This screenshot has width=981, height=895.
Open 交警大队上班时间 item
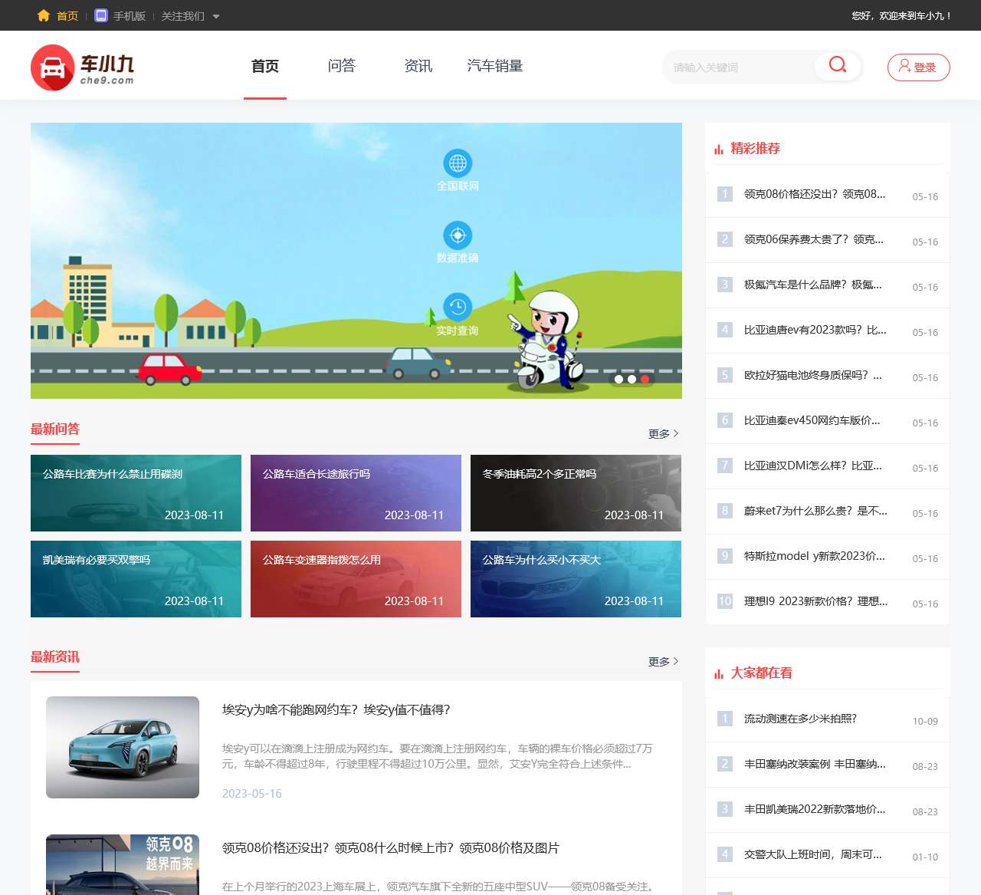tap(813, 854)
